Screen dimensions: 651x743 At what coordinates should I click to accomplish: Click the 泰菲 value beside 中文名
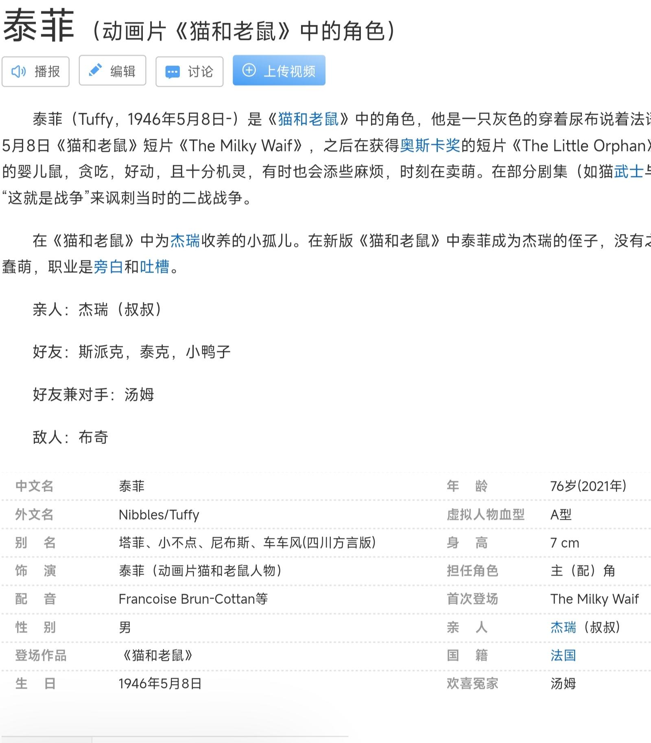132,486
